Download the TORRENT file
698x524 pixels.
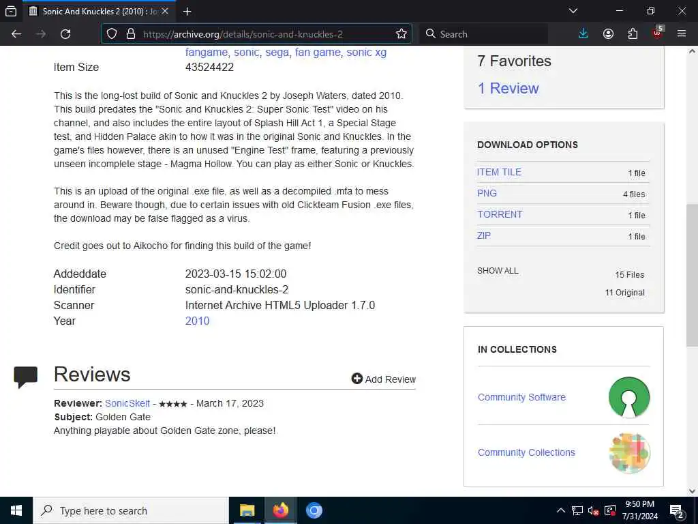click(x=500, y=214)
